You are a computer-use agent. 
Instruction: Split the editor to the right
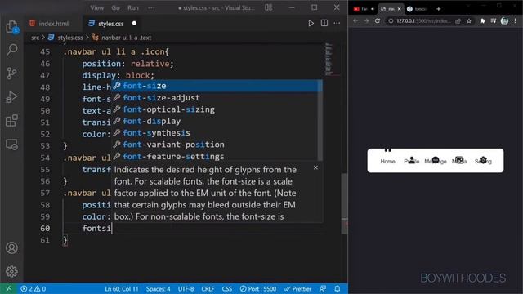(x=324, y=23)
